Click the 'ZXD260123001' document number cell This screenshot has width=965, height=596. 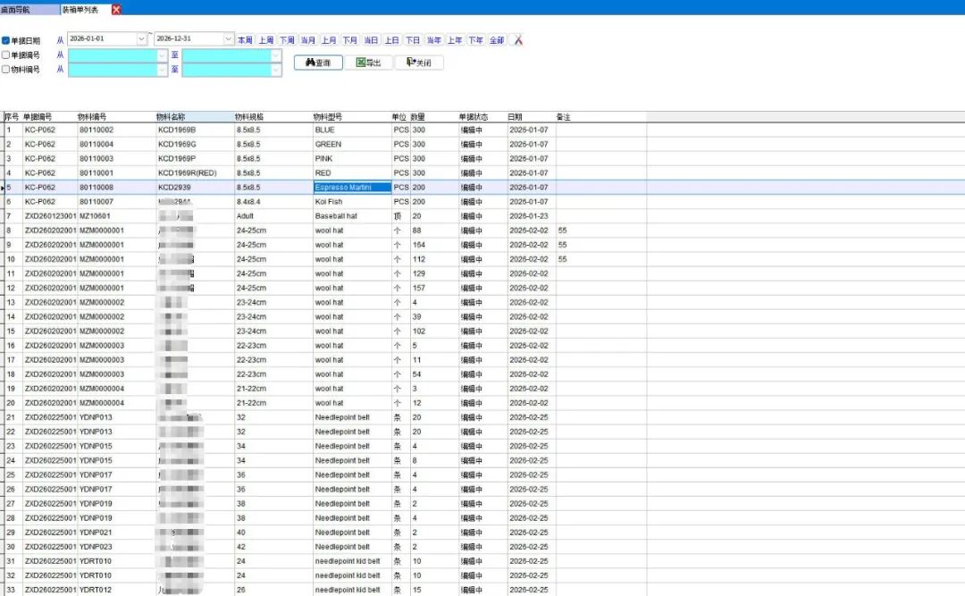pyautogui.click(x=50, y=216)
